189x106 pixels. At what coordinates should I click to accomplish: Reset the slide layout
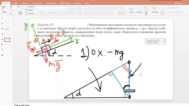click(x=29, y=10)
